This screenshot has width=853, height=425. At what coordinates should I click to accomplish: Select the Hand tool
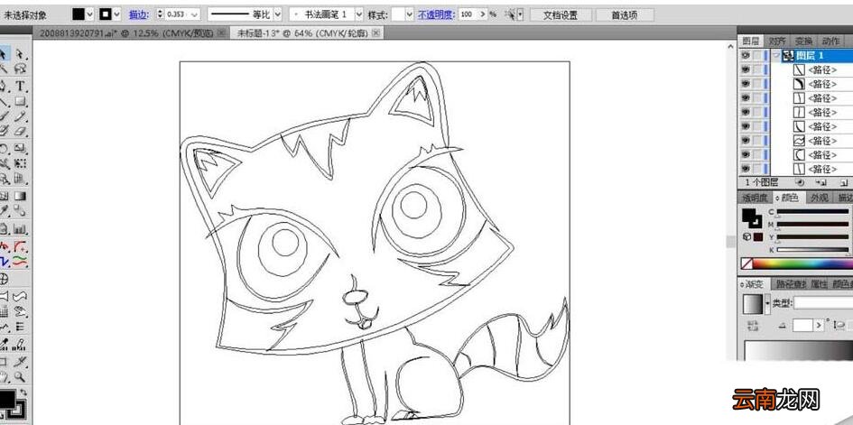tap(4, 375)
